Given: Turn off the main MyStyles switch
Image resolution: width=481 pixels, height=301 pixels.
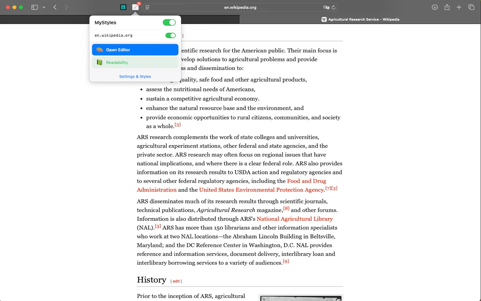Looking at the screenshot, I should click(169, 22).
